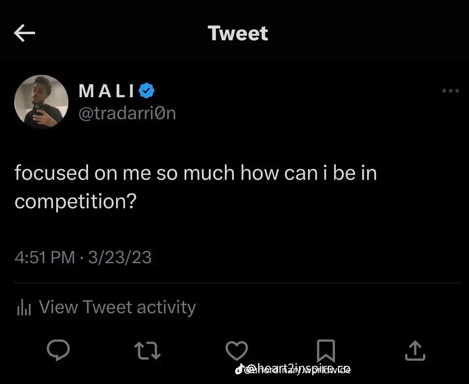This screenshot has height=384, width=469.
Task: Share the tweet using the upload arrow icon
Action: [x=415, y=351]
